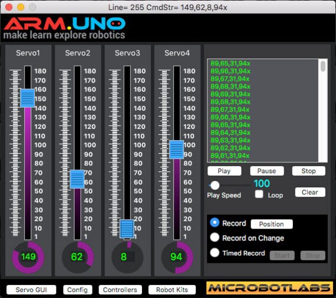The height and width of the screenshot is (298, 336).
Task: Click the Position button
Action: pos(272,224)
